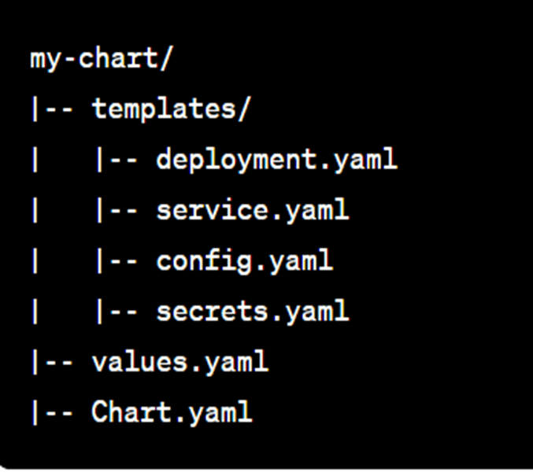Screen dimensions: 533x476
Task: Click the branch marker before service.yaml
Action: click(x=117, y=210)
